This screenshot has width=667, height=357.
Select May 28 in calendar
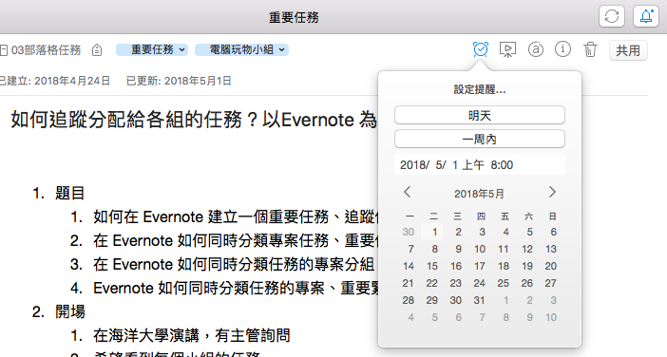(409, 300)
